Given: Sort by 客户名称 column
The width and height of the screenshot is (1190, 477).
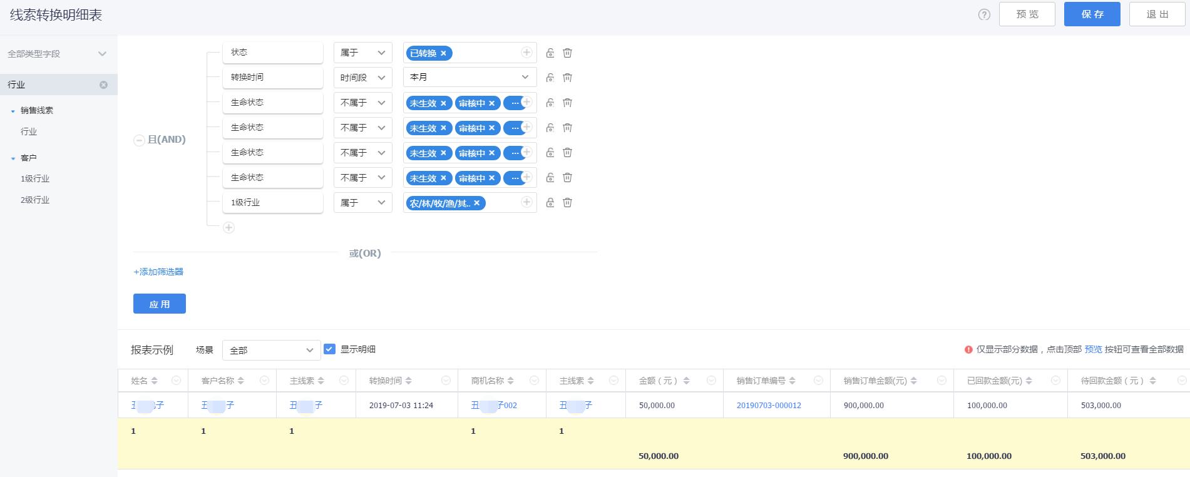Looking at the screenshot, I should (x=241, y=381).
